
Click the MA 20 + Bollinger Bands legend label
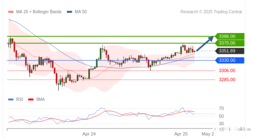click(x=39, y=12)
